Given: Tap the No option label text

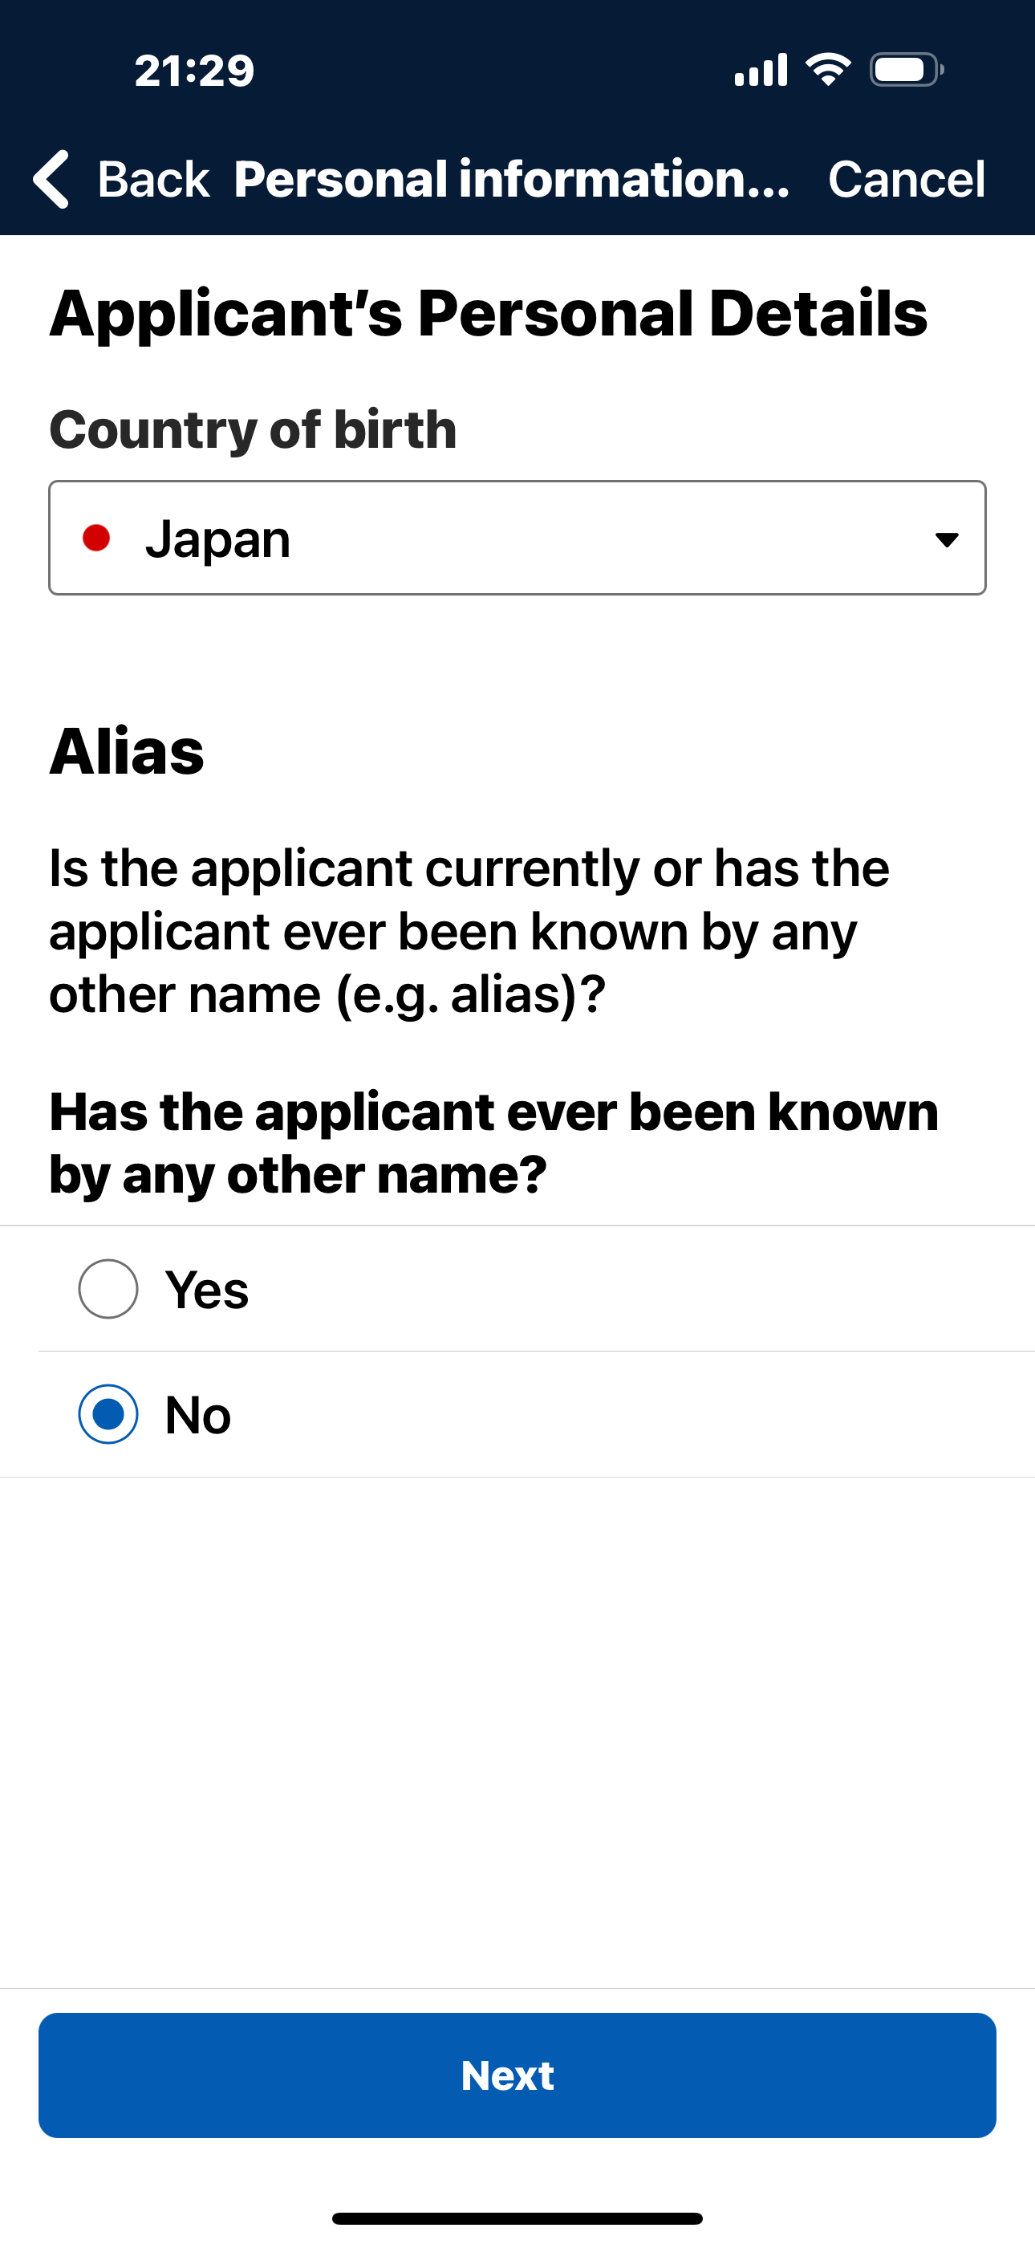Looking at the screenshot, I should [x=199, y=1415].
